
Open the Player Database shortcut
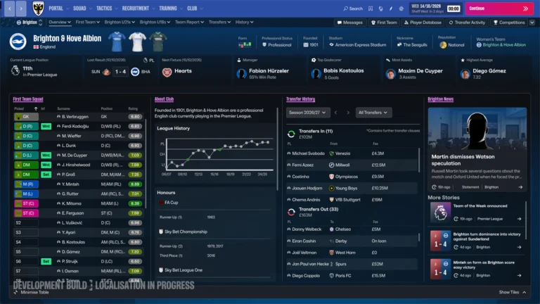click(x=423, y=23)
